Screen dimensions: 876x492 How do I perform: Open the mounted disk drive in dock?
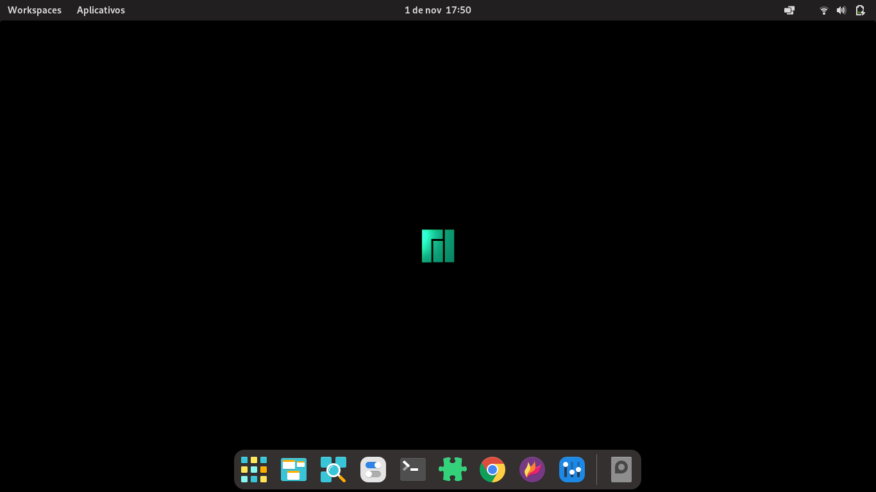click(x=621, y=470)
